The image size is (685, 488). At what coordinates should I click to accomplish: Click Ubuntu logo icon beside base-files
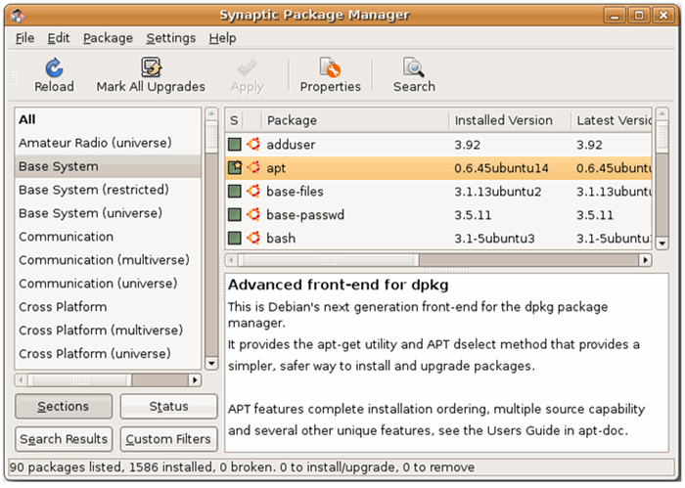253,191
